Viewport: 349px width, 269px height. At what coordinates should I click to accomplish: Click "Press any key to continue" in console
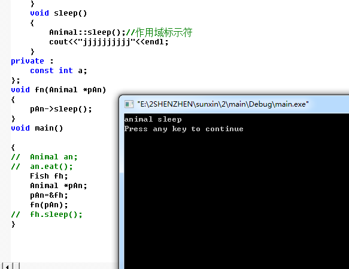tap(184, 129)
